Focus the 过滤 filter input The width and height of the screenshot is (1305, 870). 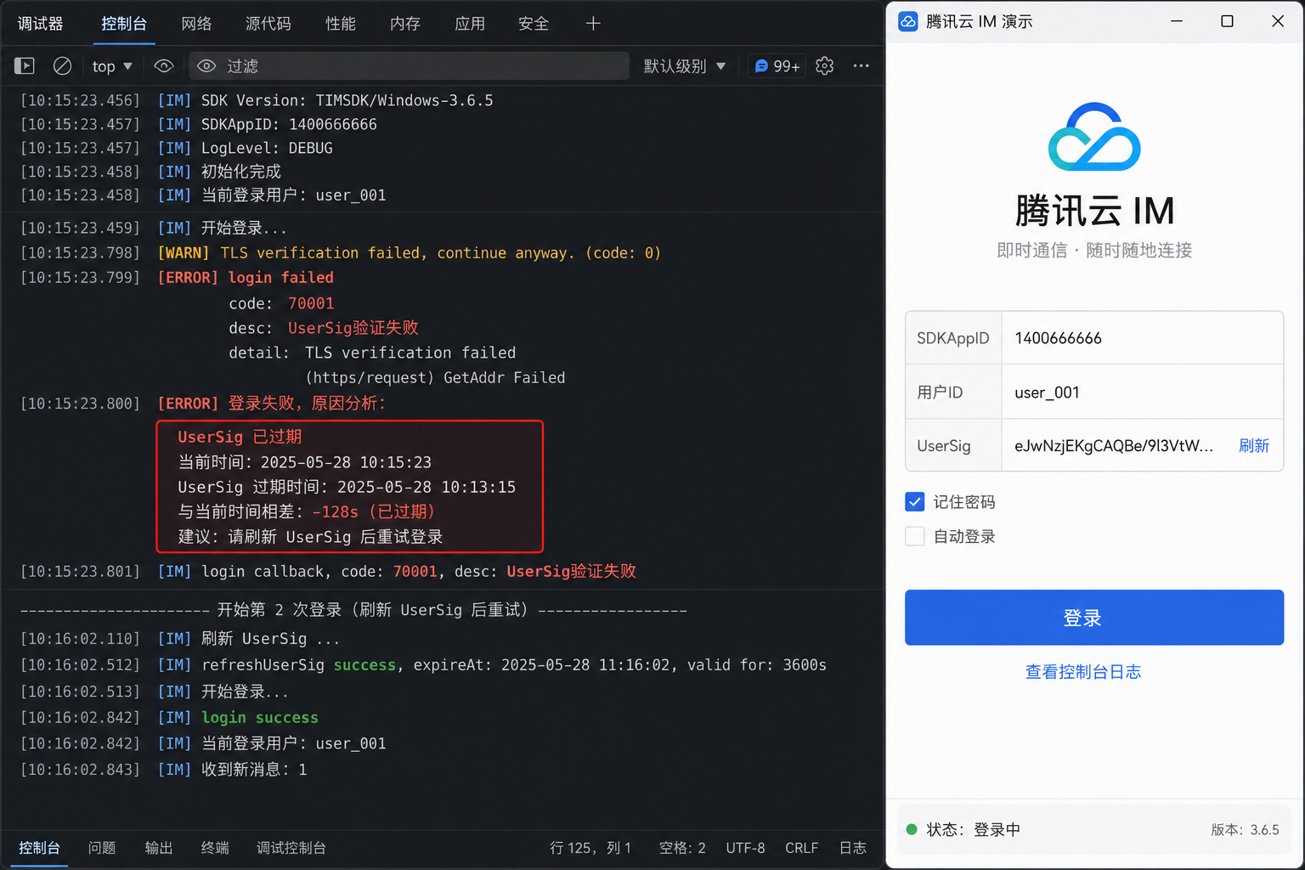pyautogui.click(x=409, y=65)
